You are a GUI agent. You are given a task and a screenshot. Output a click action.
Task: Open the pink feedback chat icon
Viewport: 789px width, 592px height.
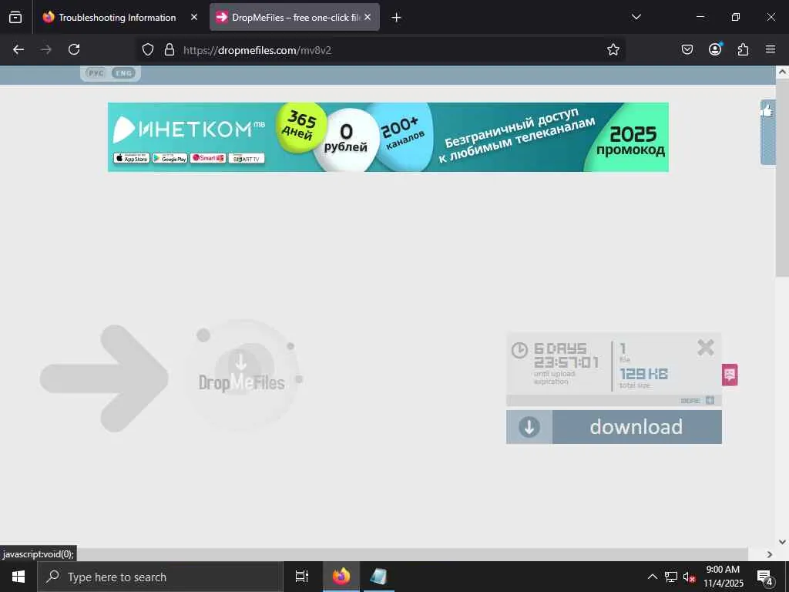point(730,375)
